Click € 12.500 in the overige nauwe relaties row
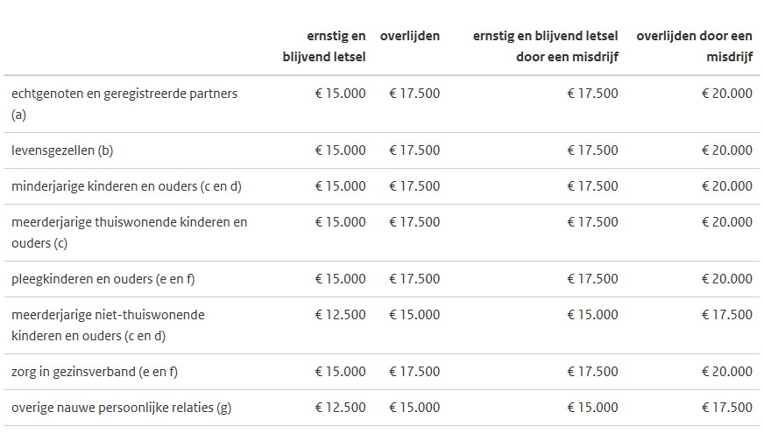This screenshot has height=440, width=764. point(340,408)
